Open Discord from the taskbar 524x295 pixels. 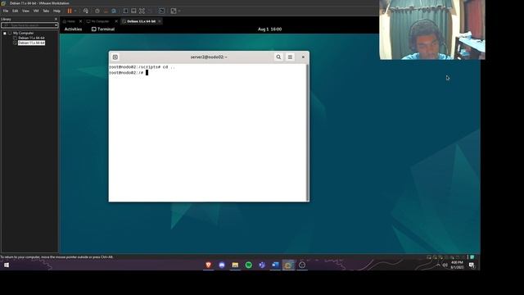tap(222, 265)
